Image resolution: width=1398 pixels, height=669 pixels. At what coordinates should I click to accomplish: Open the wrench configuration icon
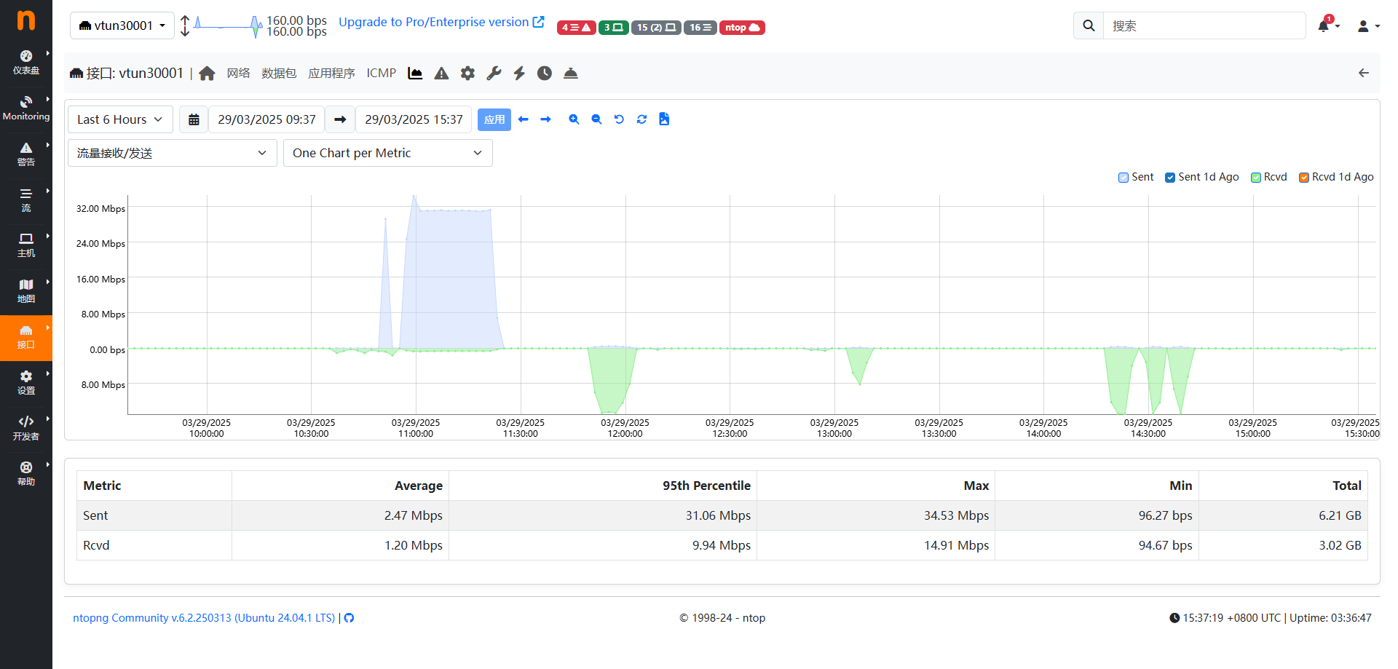coord(494,73)
